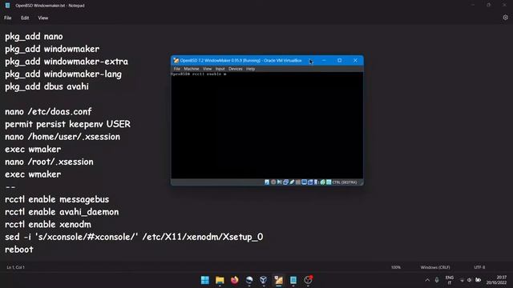
Task: Click the line 'nano /etc/doas.conf'
Action: coord(48,112)
